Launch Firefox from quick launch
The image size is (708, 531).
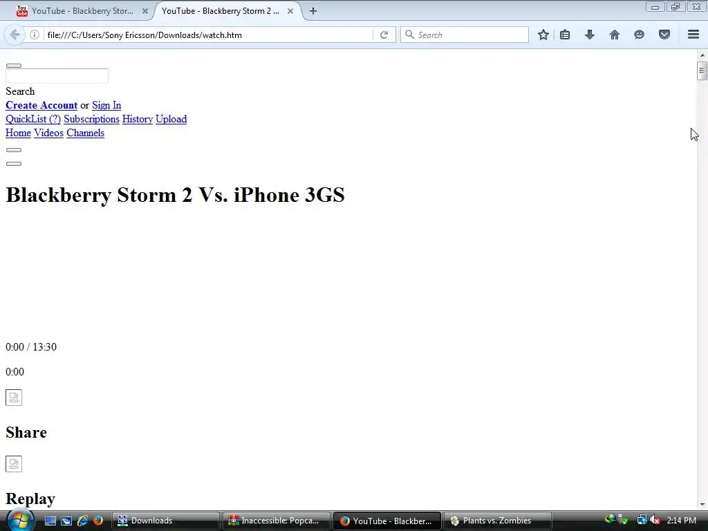point(98,521)
